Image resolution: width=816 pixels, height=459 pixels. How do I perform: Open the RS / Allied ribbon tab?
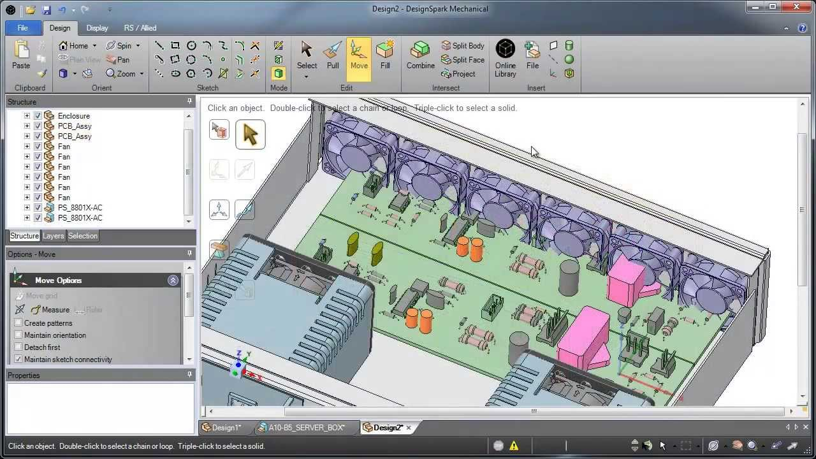point(140,28)
